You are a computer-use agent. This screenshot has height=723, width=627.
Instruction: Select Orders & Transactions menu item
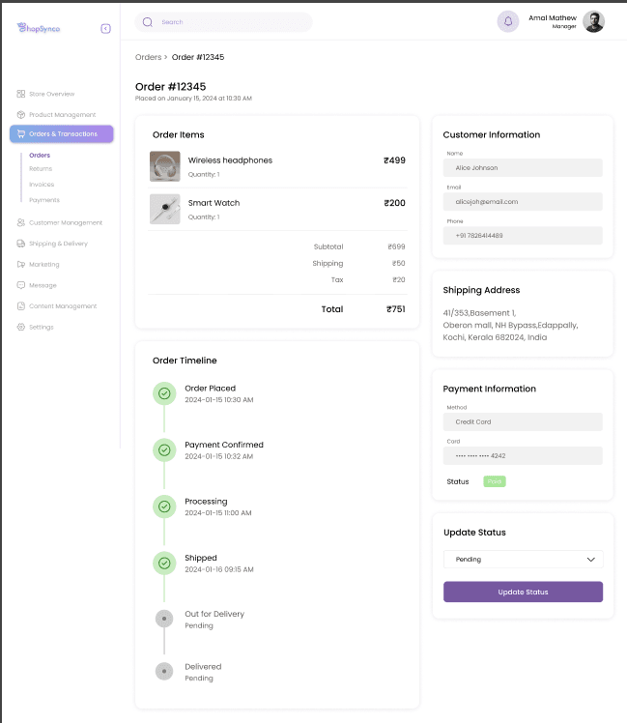pyautogui.click(x=61, y=133)
